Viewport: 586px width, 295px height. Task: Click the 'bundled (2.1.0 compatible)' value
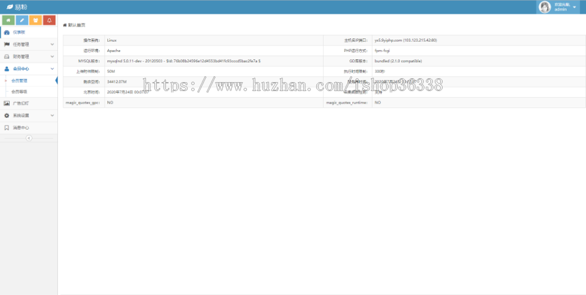(x=398, y=61)
